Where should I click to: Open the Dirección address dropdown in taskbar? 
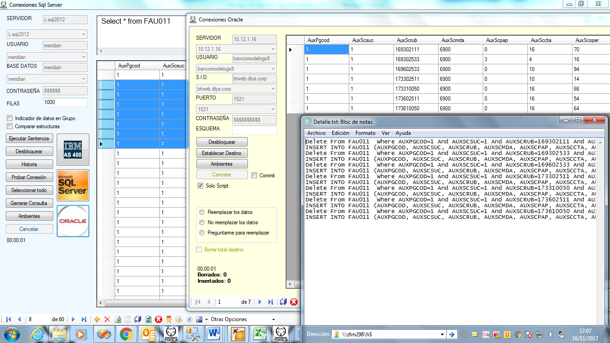point(442,334)
